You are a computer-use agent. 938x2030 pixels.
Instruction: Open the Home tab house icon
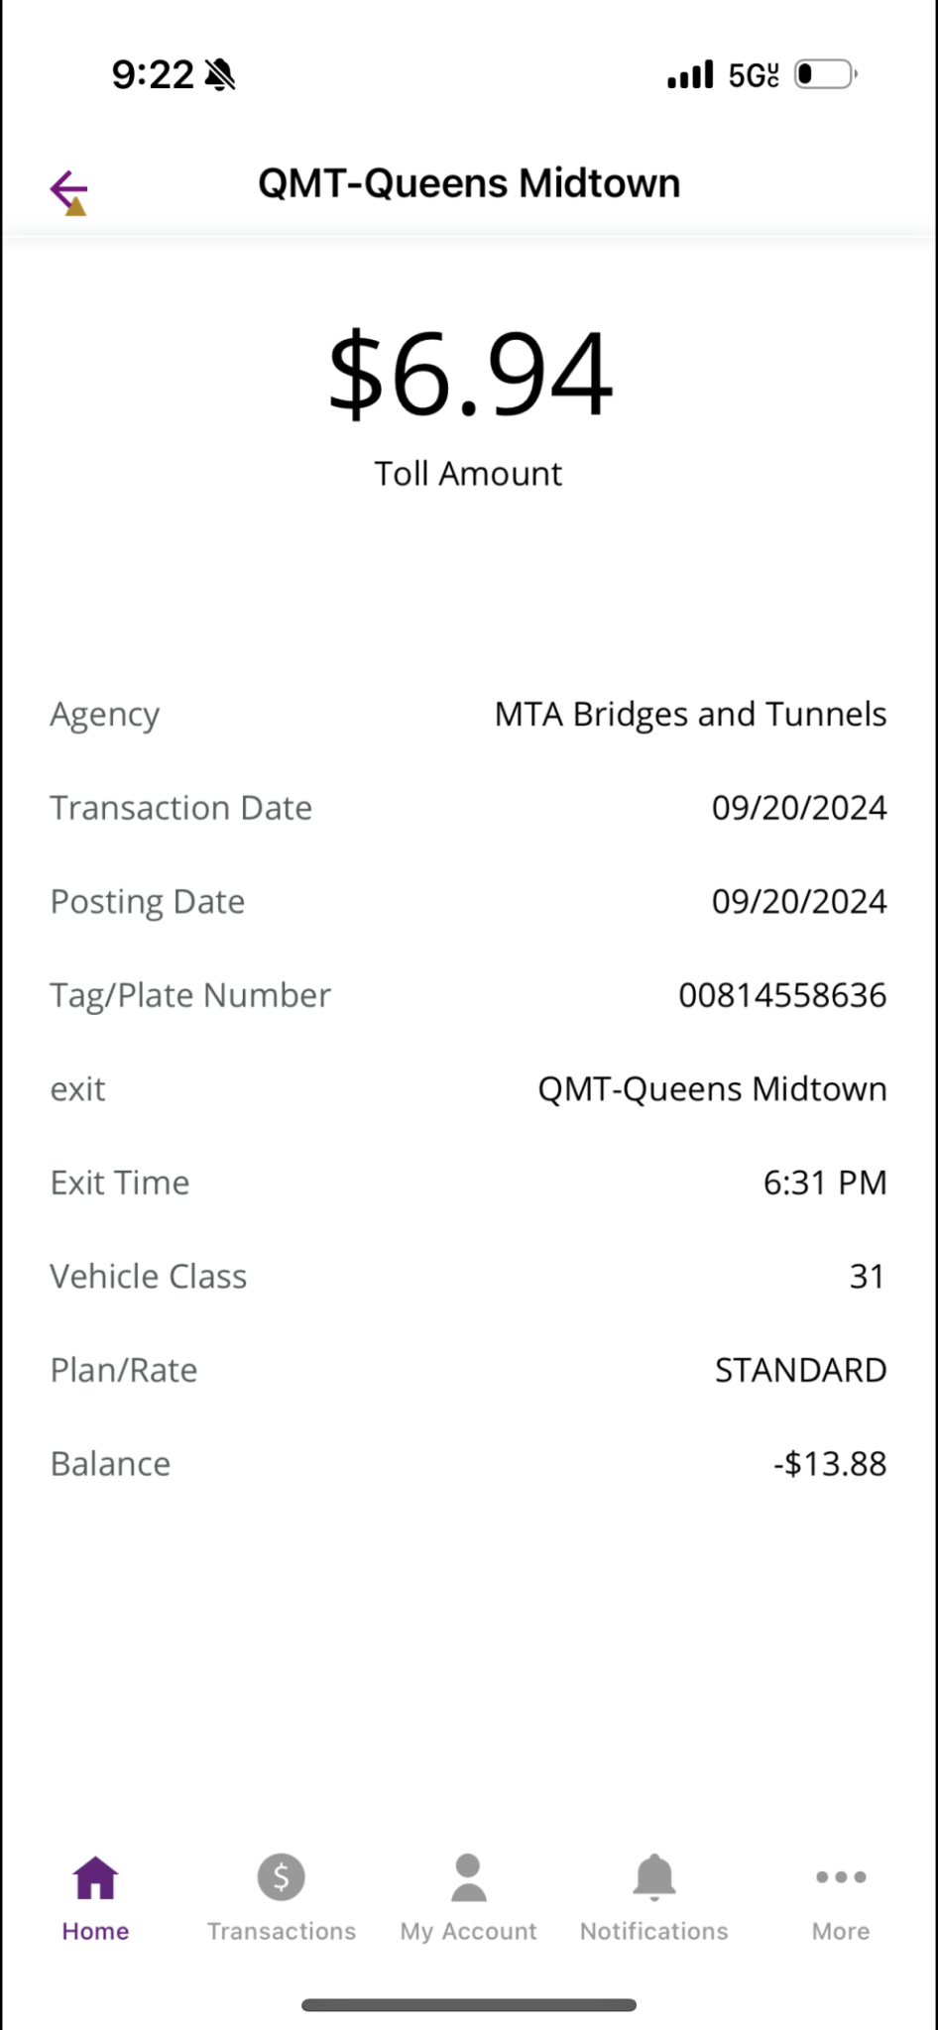click(x=95, y=1877)
